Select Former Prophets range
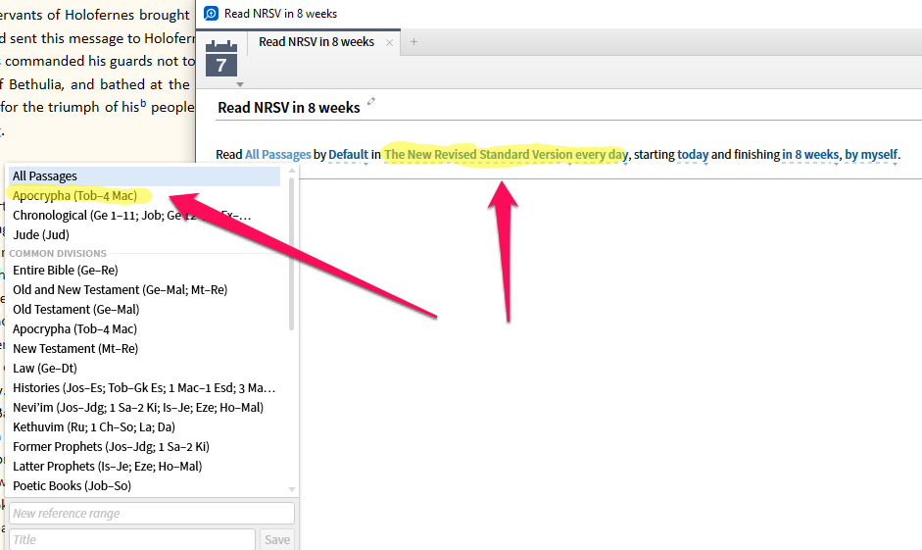 144,446
